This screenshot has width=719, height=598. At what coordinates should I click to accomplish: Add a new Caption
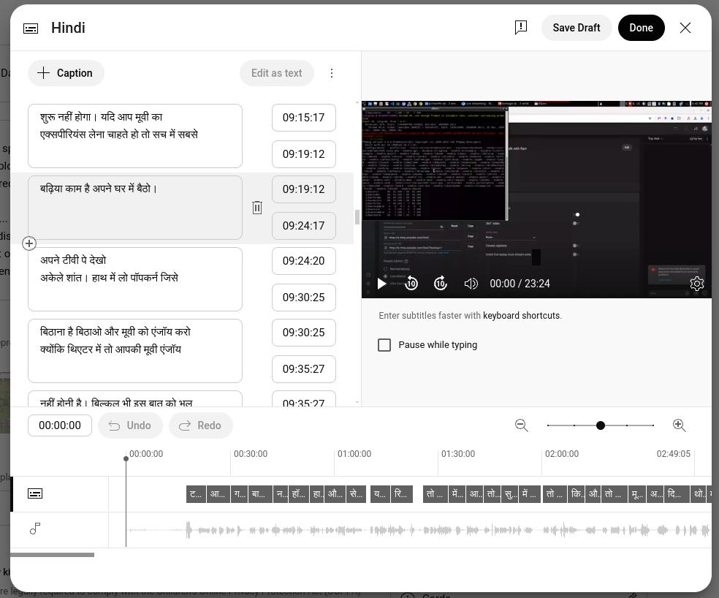click(66, 73)
